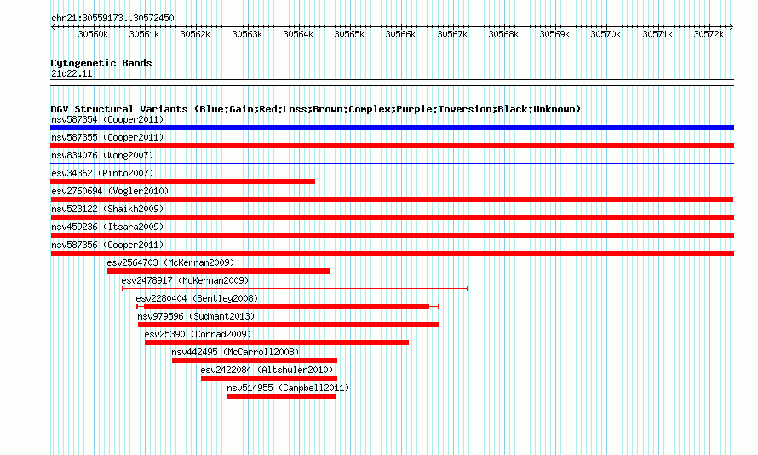This screenshot has width=758, height=455.
Task: Select the red esv2564703 bar
Action: pyautogui.click(x=219, y=271)
